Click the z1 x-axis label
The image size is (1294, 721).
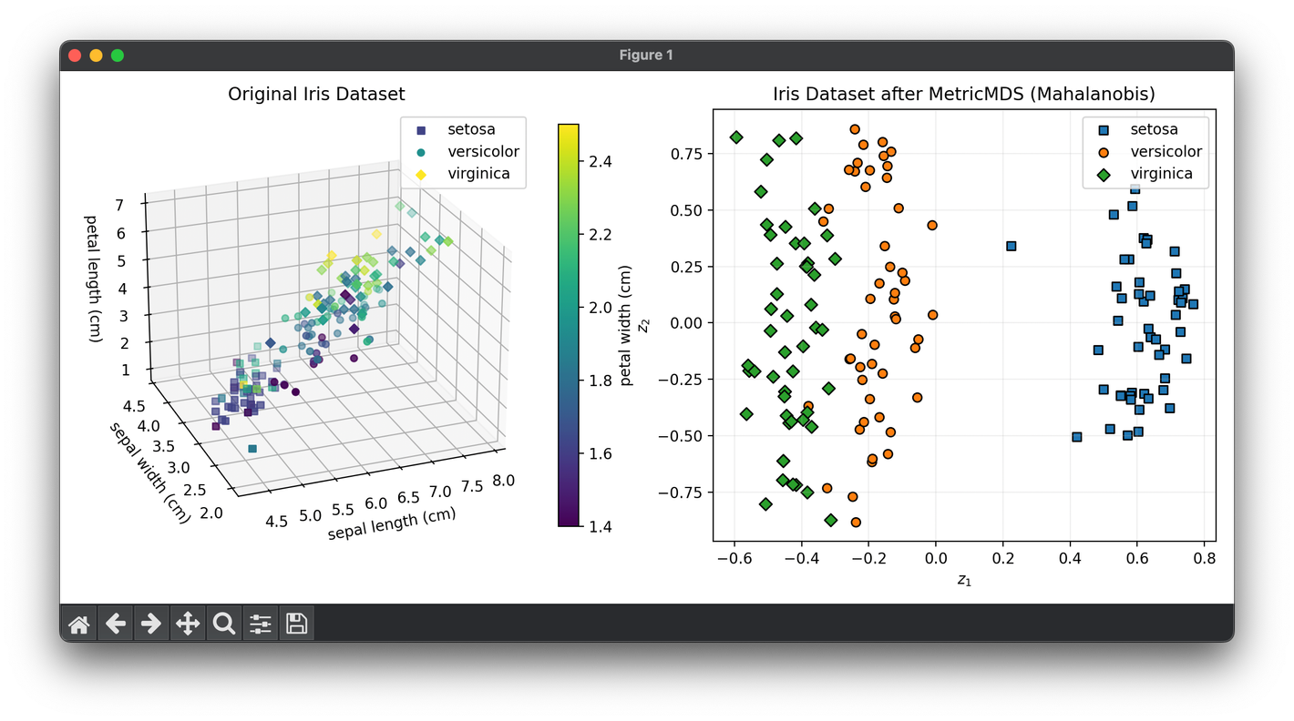[964, 579]
